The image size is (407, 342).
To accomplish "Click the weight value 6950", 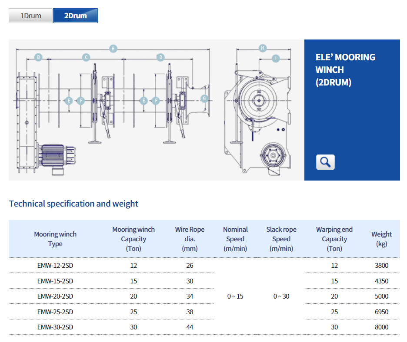I will pyautogui.click(x=382, y=312).
